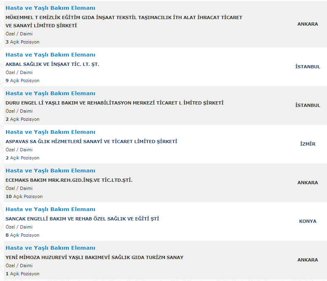The width and height of the screenshot is (327, 281).
Task: Click the "1 Açık Pozisyon" text
Action: (22, 274)
